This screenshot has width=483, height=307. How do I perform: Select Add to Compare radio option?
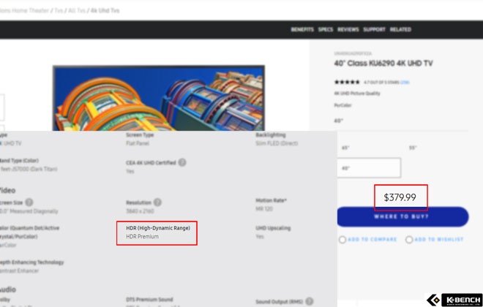point(342,240)
